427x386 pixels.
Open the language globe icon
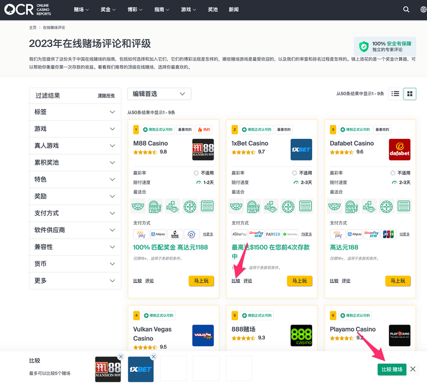pyautogui.click(x=423, y=10)
